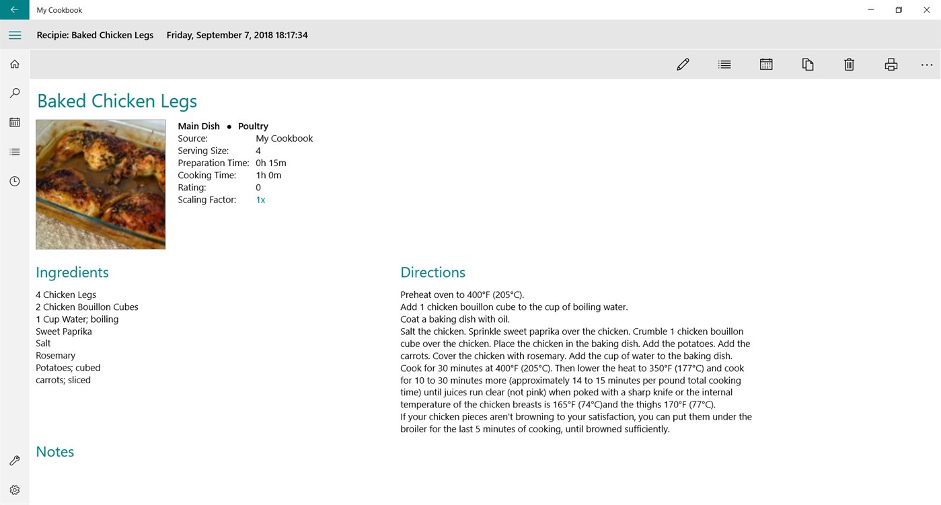The image size is (941, 505).
Task: Open the Poultry category
Action: point(253,126)
